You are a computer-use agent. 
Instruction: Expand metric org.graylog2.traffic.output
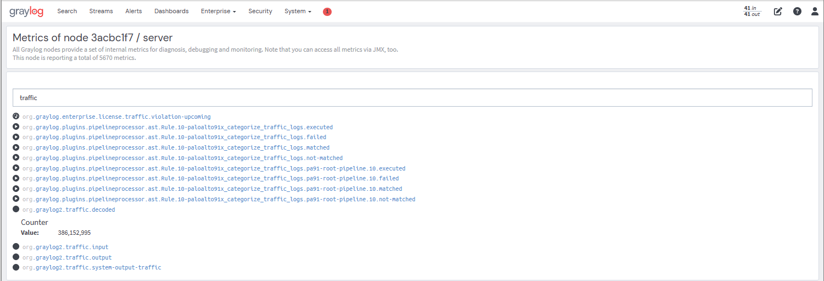67,257
